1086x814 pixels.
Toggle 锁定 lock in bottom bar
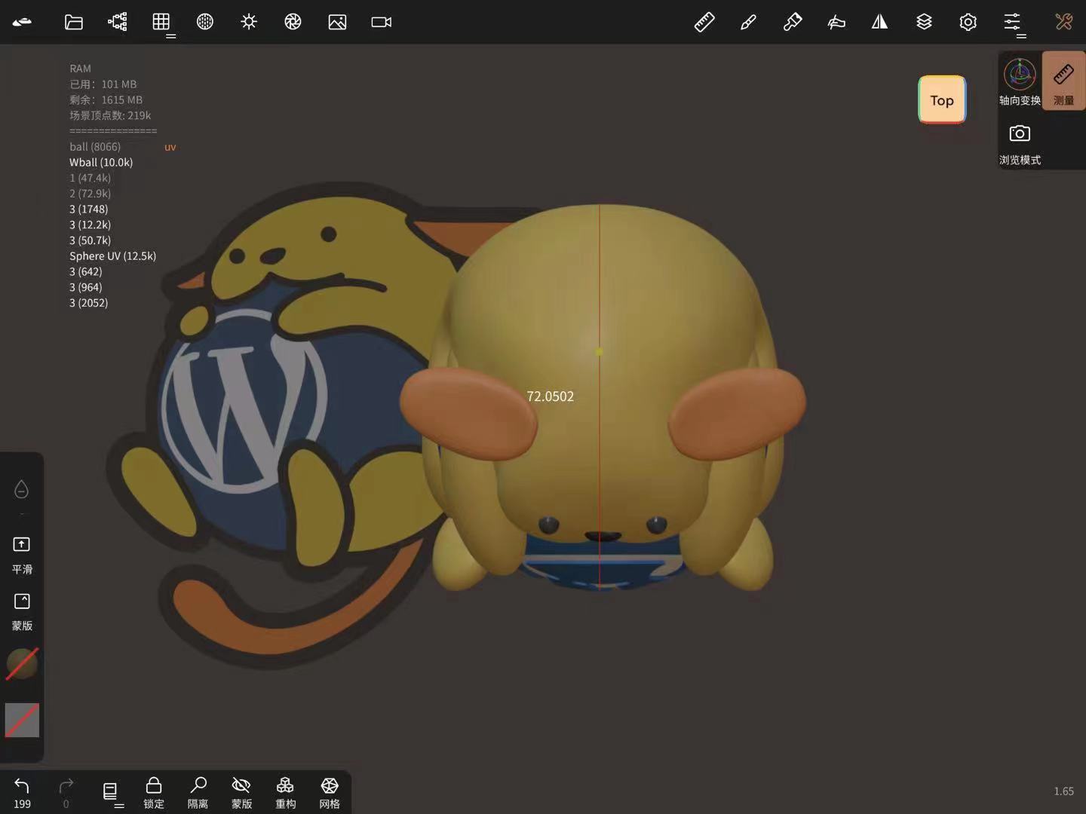point(154,792)
